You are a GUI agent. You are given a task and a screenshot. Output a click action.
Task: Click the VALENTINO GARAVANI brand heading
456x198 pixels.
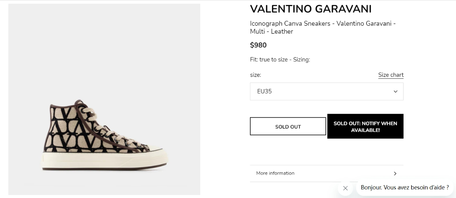pos(310,9)
